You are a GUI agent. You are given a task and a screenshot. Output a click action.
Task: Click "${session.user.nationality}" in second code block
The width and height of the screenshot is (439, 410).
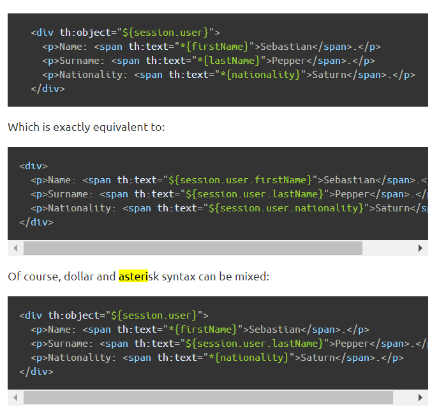coord(286,208)
